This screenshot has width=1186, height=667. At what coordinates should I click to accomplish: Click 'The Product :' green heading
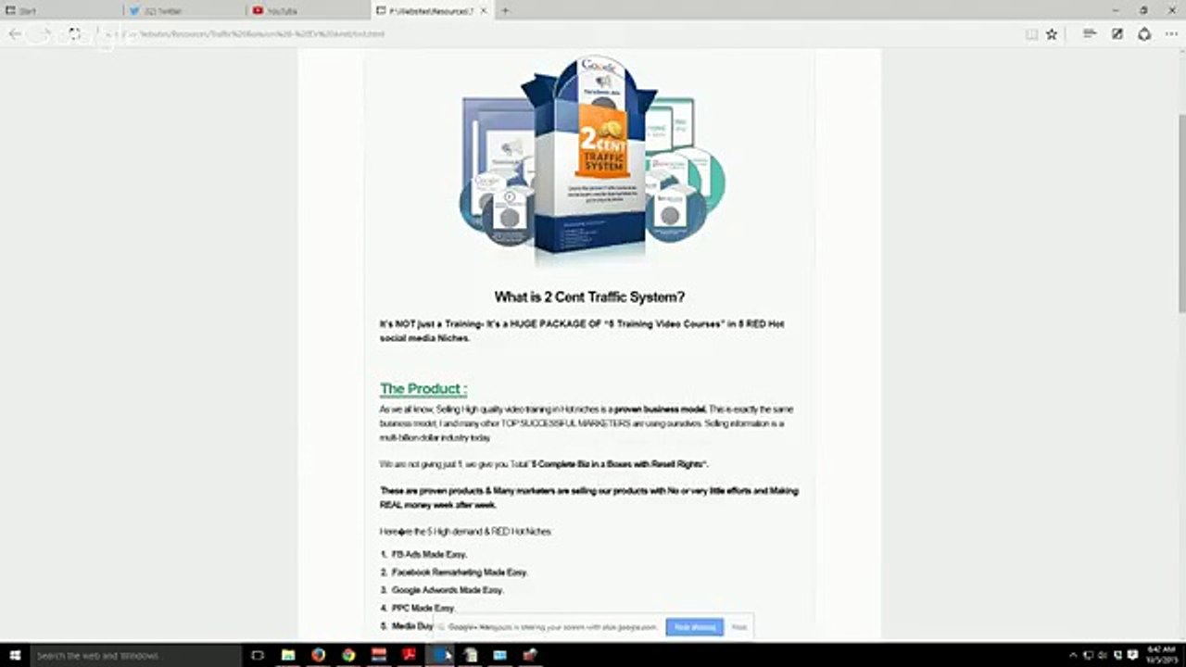423,389
